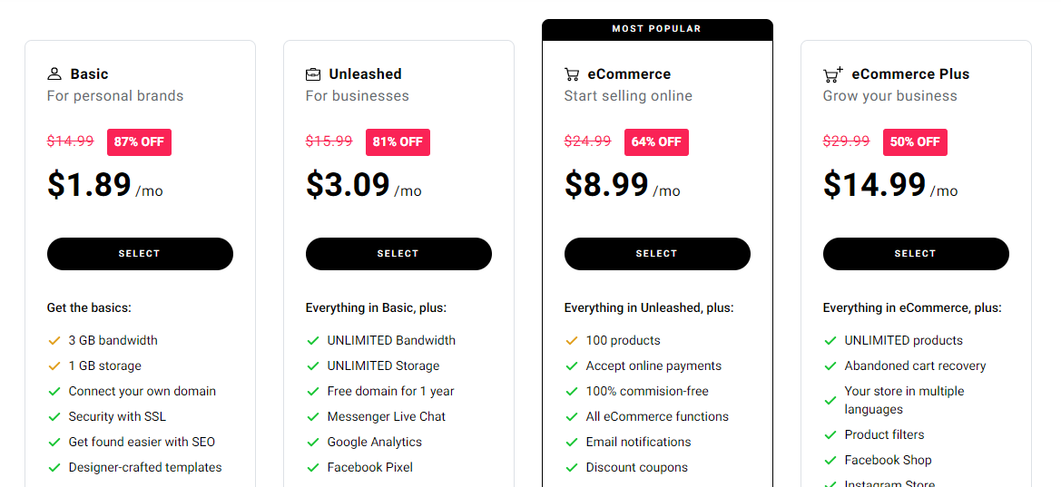Click the eCommerce shopping cart icon
Viewport: 1061px width, 487px height.
coord(572,74)
